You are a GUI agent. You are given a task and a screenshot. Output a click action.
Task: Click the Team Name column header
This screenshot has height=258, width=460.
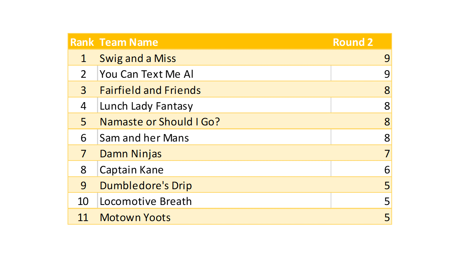(129, 42)
